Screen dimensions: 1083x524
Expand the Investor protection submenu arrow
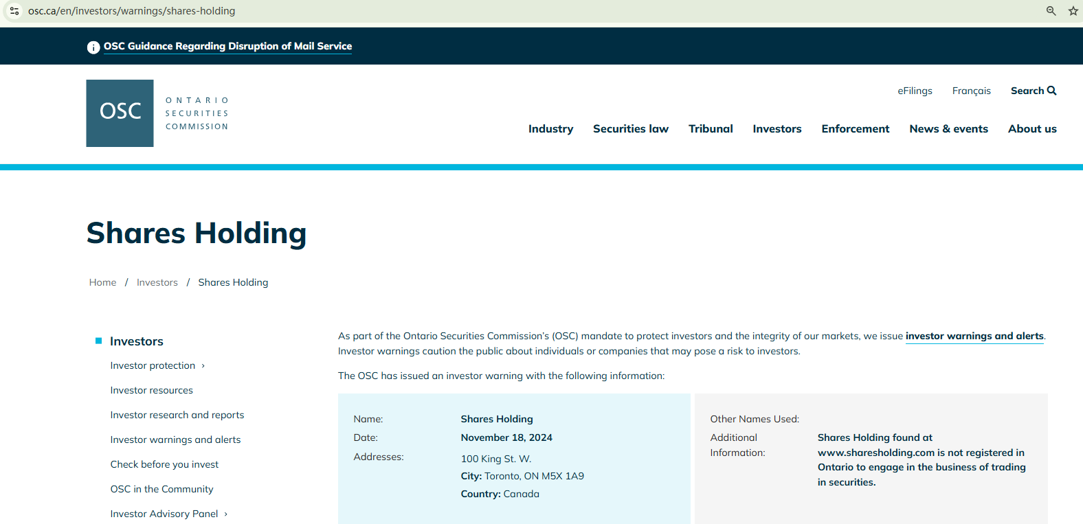click(203, 366)
